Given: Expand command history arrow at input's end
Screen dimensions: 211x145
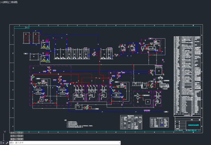Looking at the screenshot, I should pyautogui.click(x=119, y=143).
